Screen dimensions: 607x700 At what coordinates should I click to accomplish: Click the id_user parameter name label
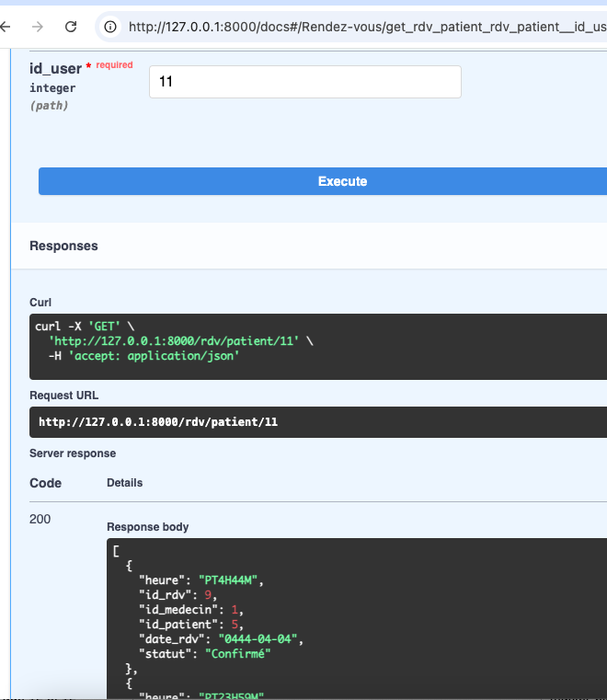coord(56,69)
